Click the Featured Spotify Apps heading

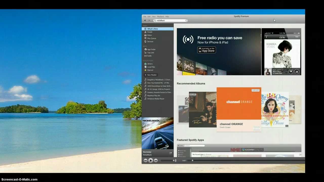(x=190, y=140)
